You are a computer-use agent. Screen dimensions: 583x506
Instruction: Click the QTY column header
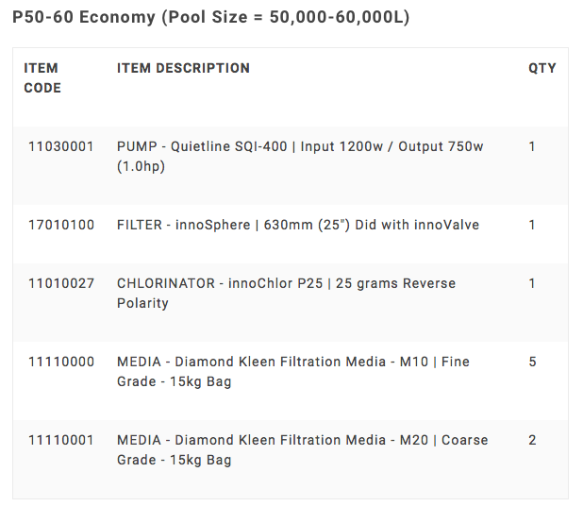541,68
